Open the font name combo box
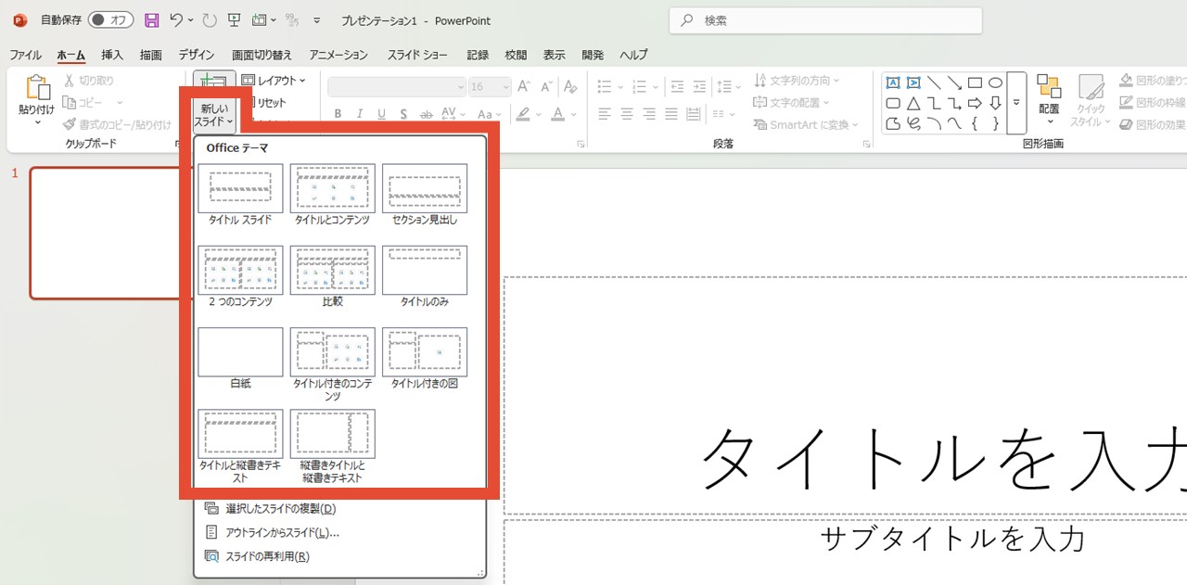This screenshot has width=1187, height=585. (x=396, y=86)
